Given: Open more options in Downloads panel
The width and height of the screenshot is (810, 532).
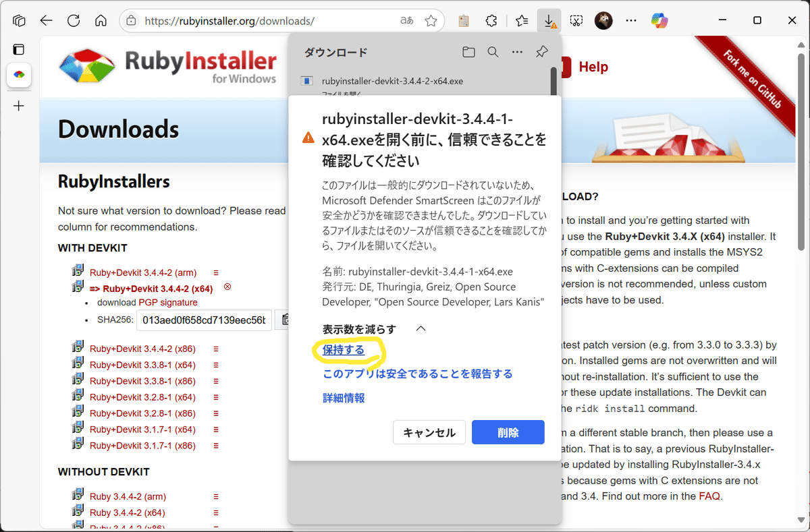Looking at the screenshot, I should click(517, 52).
